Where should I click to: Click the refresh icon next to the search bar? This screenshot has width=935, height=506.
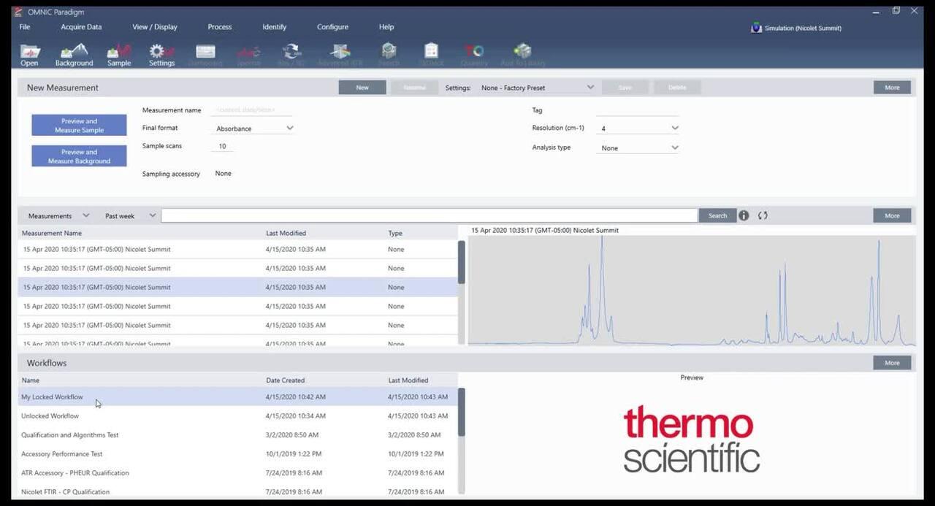(x=761, y=215)
